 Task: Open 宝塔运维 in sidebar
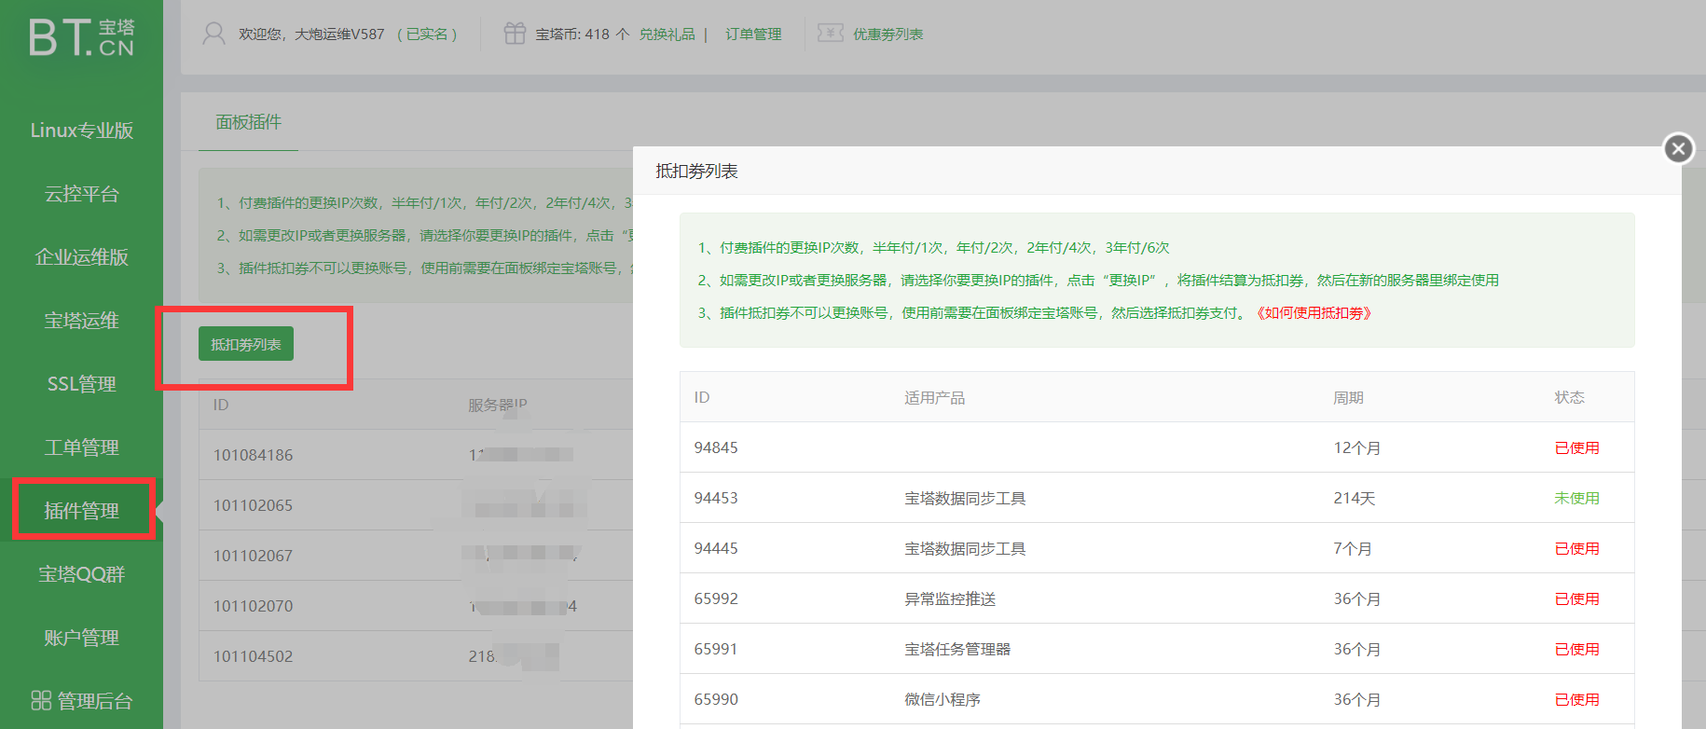82,321
